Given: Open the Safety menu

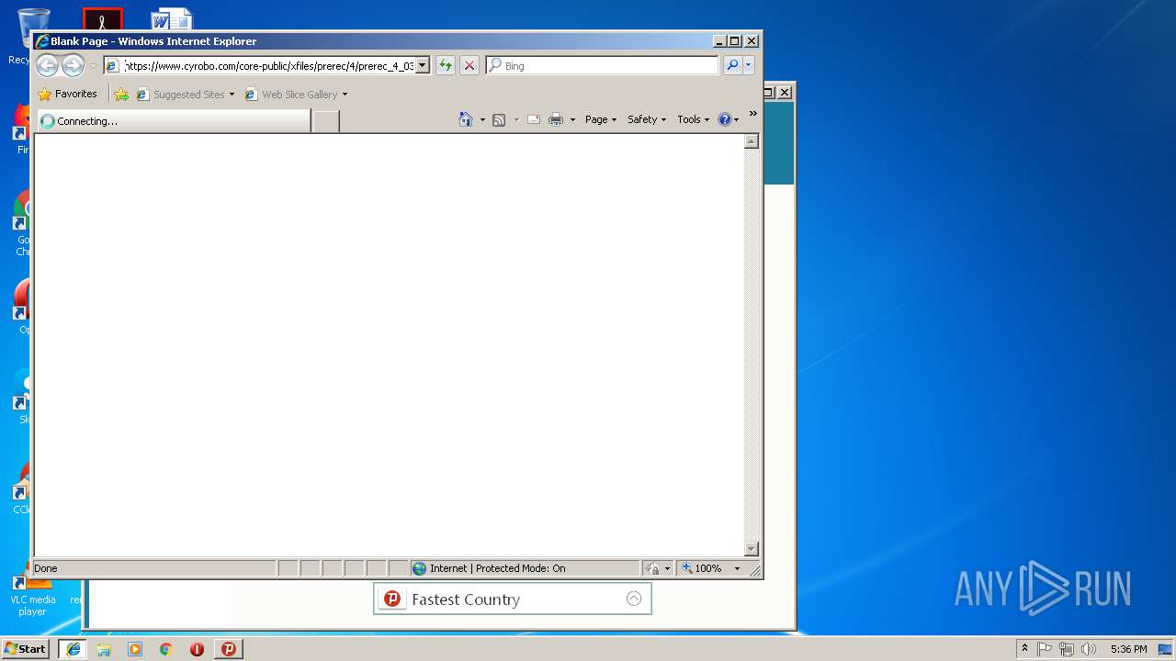Looking at the screenshot, I should click(647, 119).
